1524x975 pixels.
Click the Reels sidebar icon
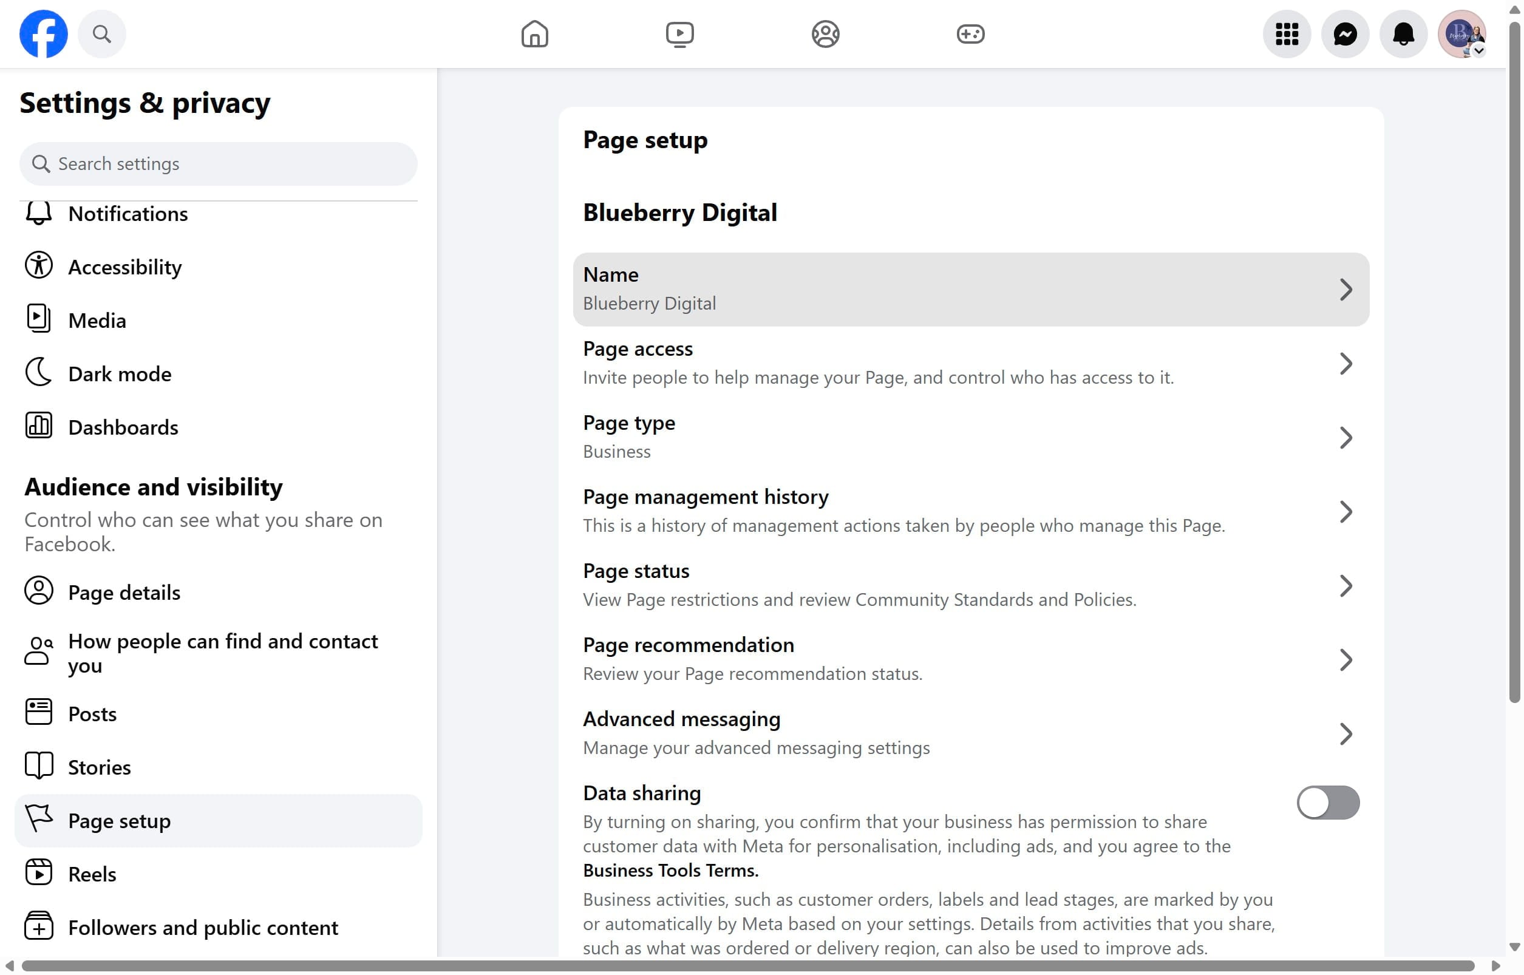point(39,872)
